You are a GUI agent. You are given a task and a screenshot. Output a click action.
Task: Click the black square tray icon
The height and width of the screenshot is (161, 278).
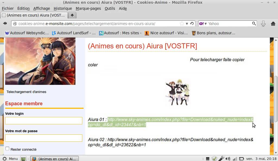click(208, 159)
